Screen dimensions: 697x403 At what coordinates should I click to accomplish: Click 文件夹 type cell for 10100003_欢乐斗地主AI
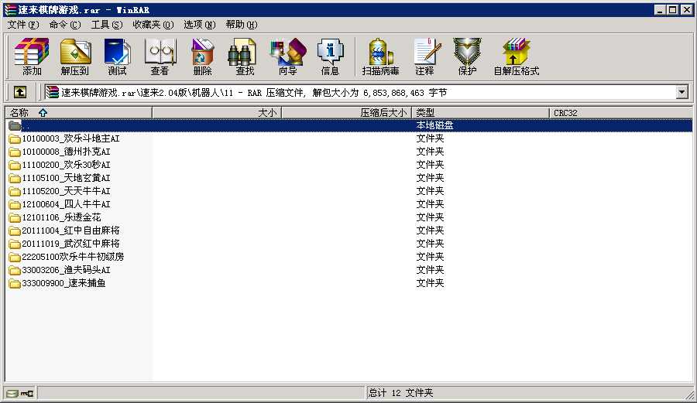pyautogui.click(x=430, y=138)
